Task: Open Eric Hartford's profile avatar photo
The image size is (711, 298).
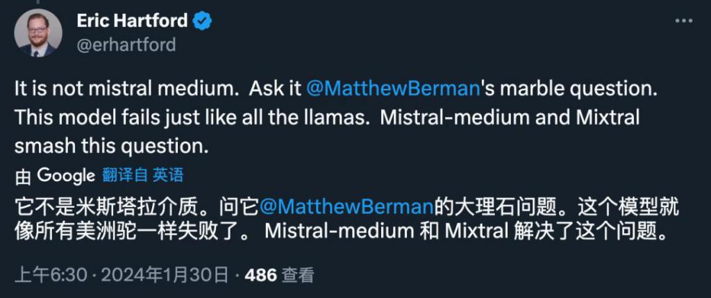Action: tap(38, 33)
